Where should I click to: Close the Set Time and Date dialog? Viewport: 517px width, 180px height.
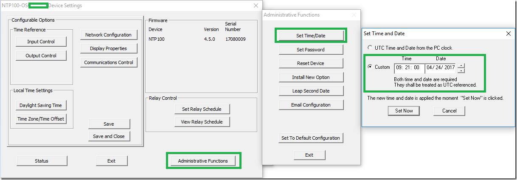[509, 33]
